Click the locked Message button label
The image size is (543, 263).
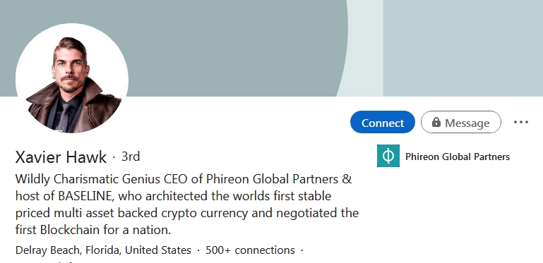click(467, 123)
